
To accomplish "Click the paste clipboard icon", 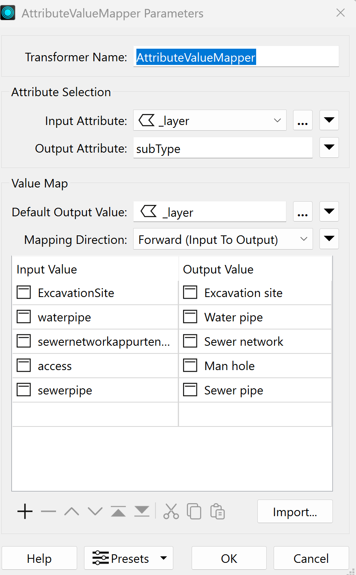I will point(218,511).
